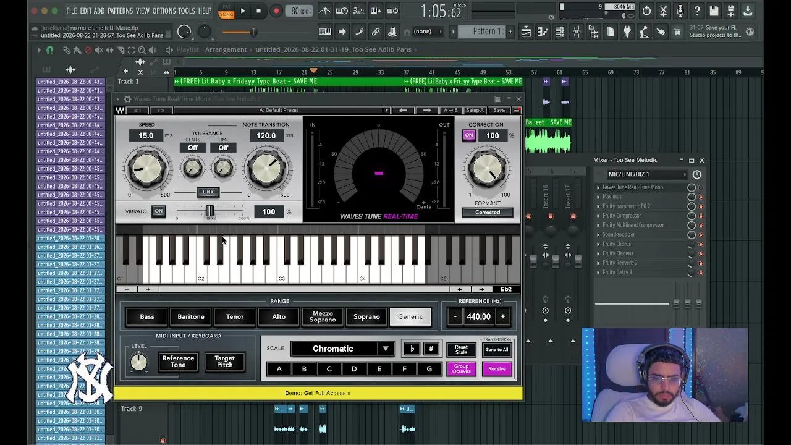The height and width of the screenshot is (445, 791).
Task: Load previous preset with left arrow
Action: click(403, 110)
